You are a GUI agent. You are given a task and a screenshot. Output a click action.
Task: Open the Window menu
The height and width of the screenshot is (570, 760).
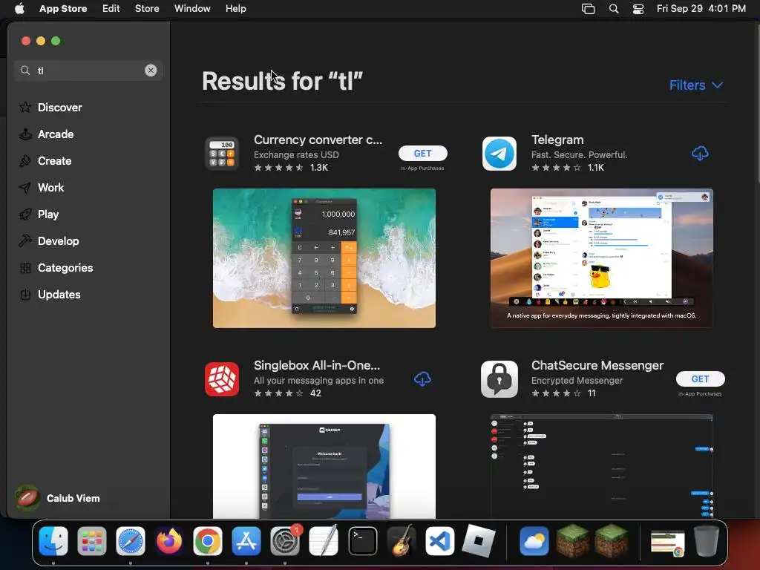(x=192, y=9)
